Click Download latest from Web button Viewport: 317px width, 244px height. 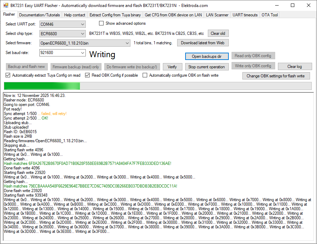pyautogui.click(x=203, y=43)
